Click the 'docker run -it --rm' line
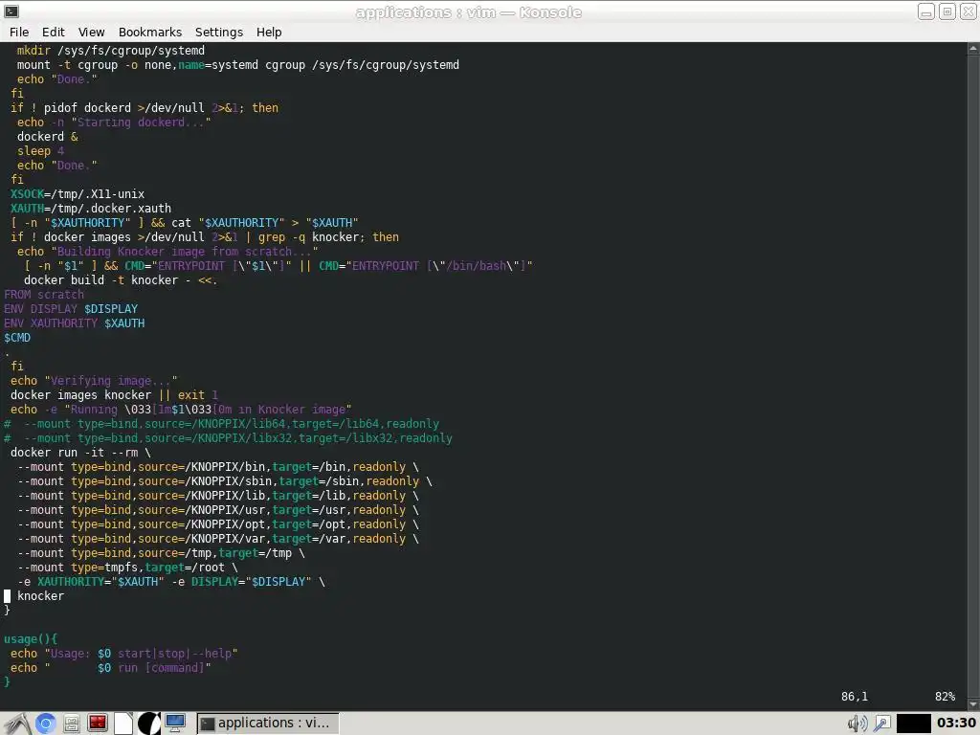This screenshot has height=735, width=980. [x=80, y=453]
